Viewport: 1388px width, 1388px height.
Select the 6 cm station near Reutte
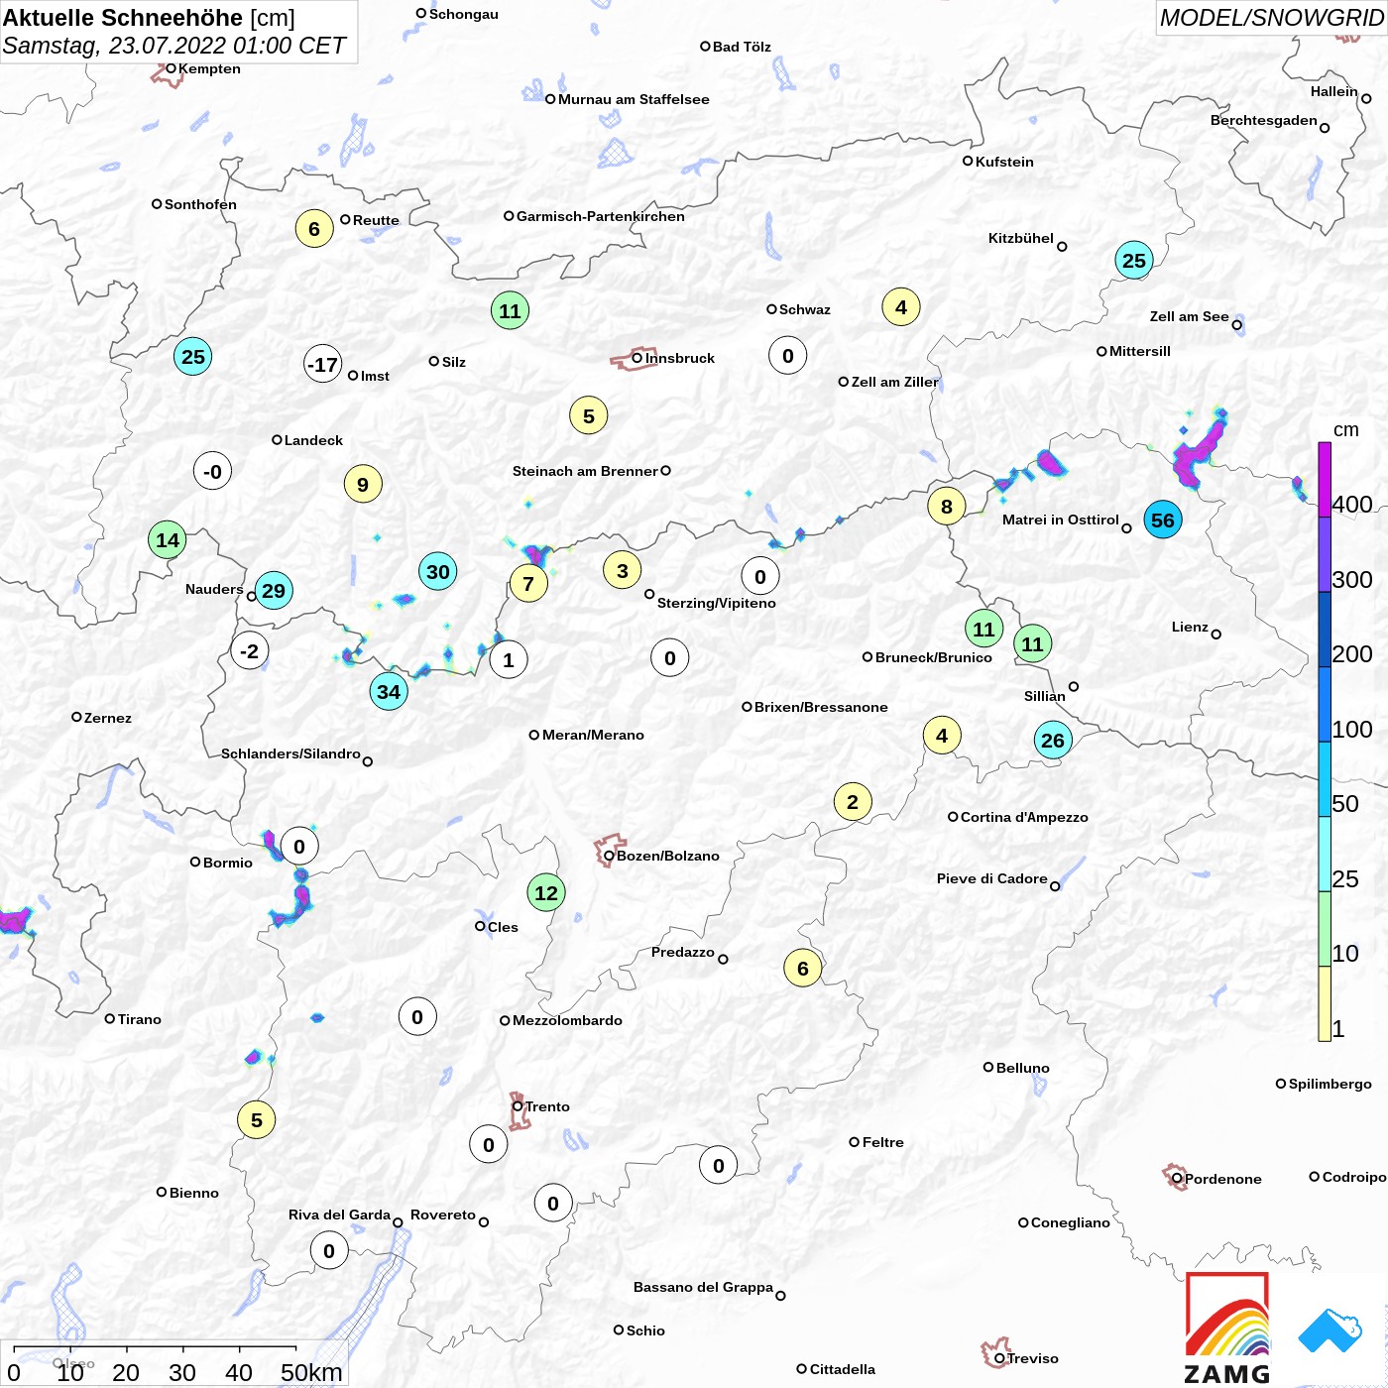coord(314,229)
